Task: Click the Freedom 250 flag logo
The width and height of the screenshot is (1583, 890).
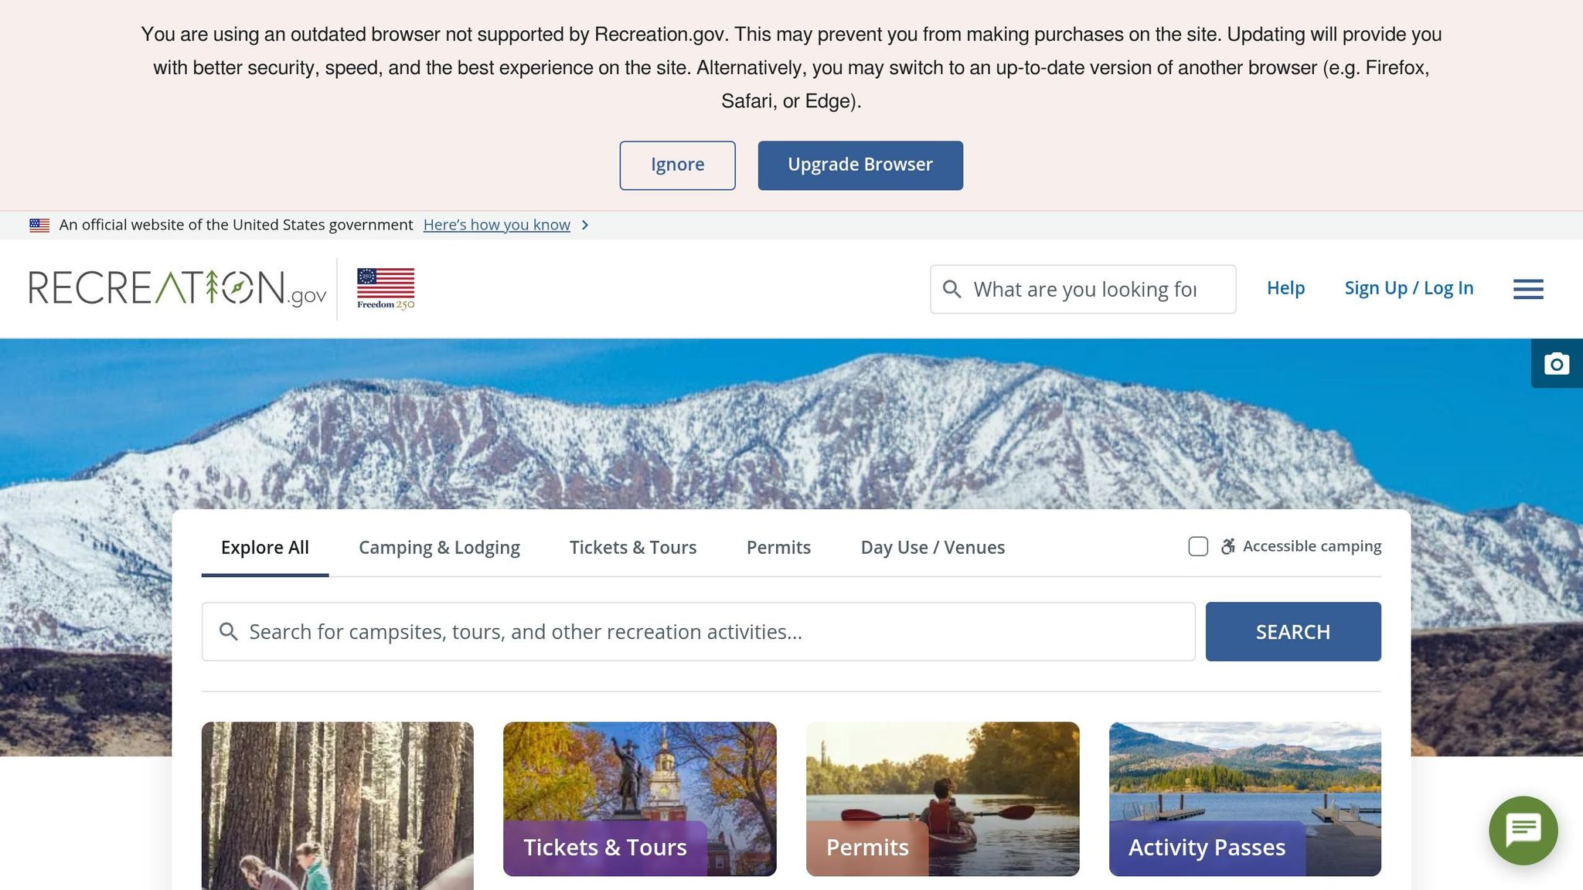Action: [386, 289]
